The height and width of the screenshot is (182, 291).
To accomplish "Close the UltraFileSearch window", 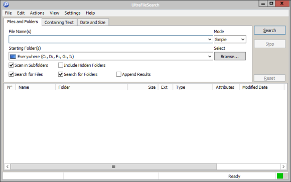I will pos(282,4).
